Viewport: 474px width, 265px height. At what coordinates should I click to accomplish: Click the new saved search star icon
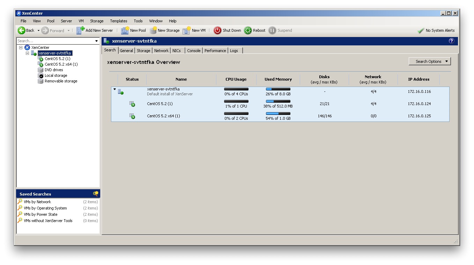[x=96, y=194]
